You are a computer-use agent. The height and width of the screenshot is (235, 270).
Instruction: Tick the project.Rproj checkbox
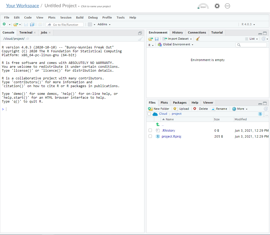pyautogui.click(x=150, y=136)
